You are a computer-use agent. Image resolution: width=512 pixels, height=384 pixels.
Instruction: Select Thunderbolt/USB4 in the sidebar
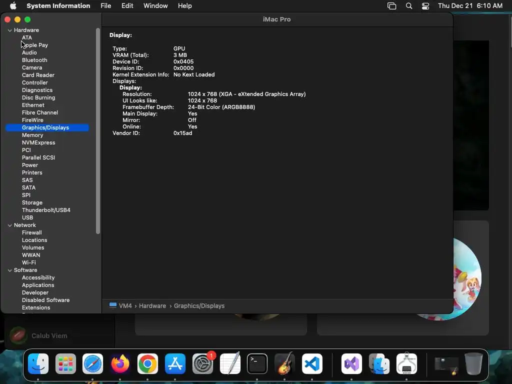[x=46, y=210]
